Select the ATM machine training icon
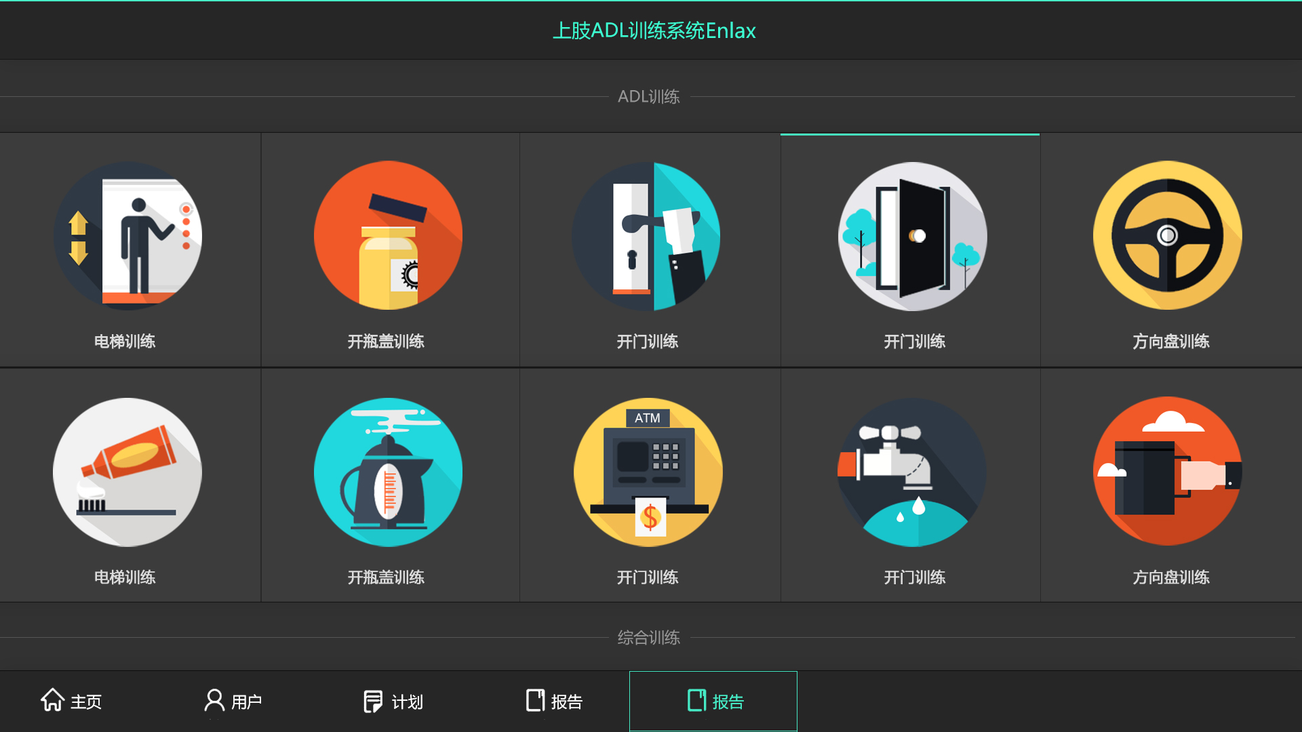This screenshot has width=1302, height=732. pos(648,472)
